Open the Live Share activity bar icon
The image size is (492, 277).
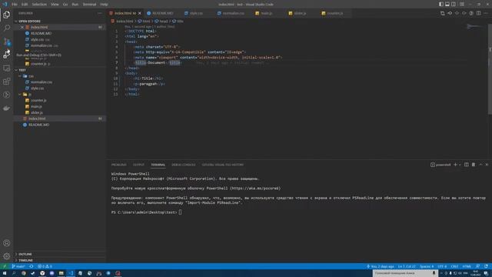pos(7,95)
